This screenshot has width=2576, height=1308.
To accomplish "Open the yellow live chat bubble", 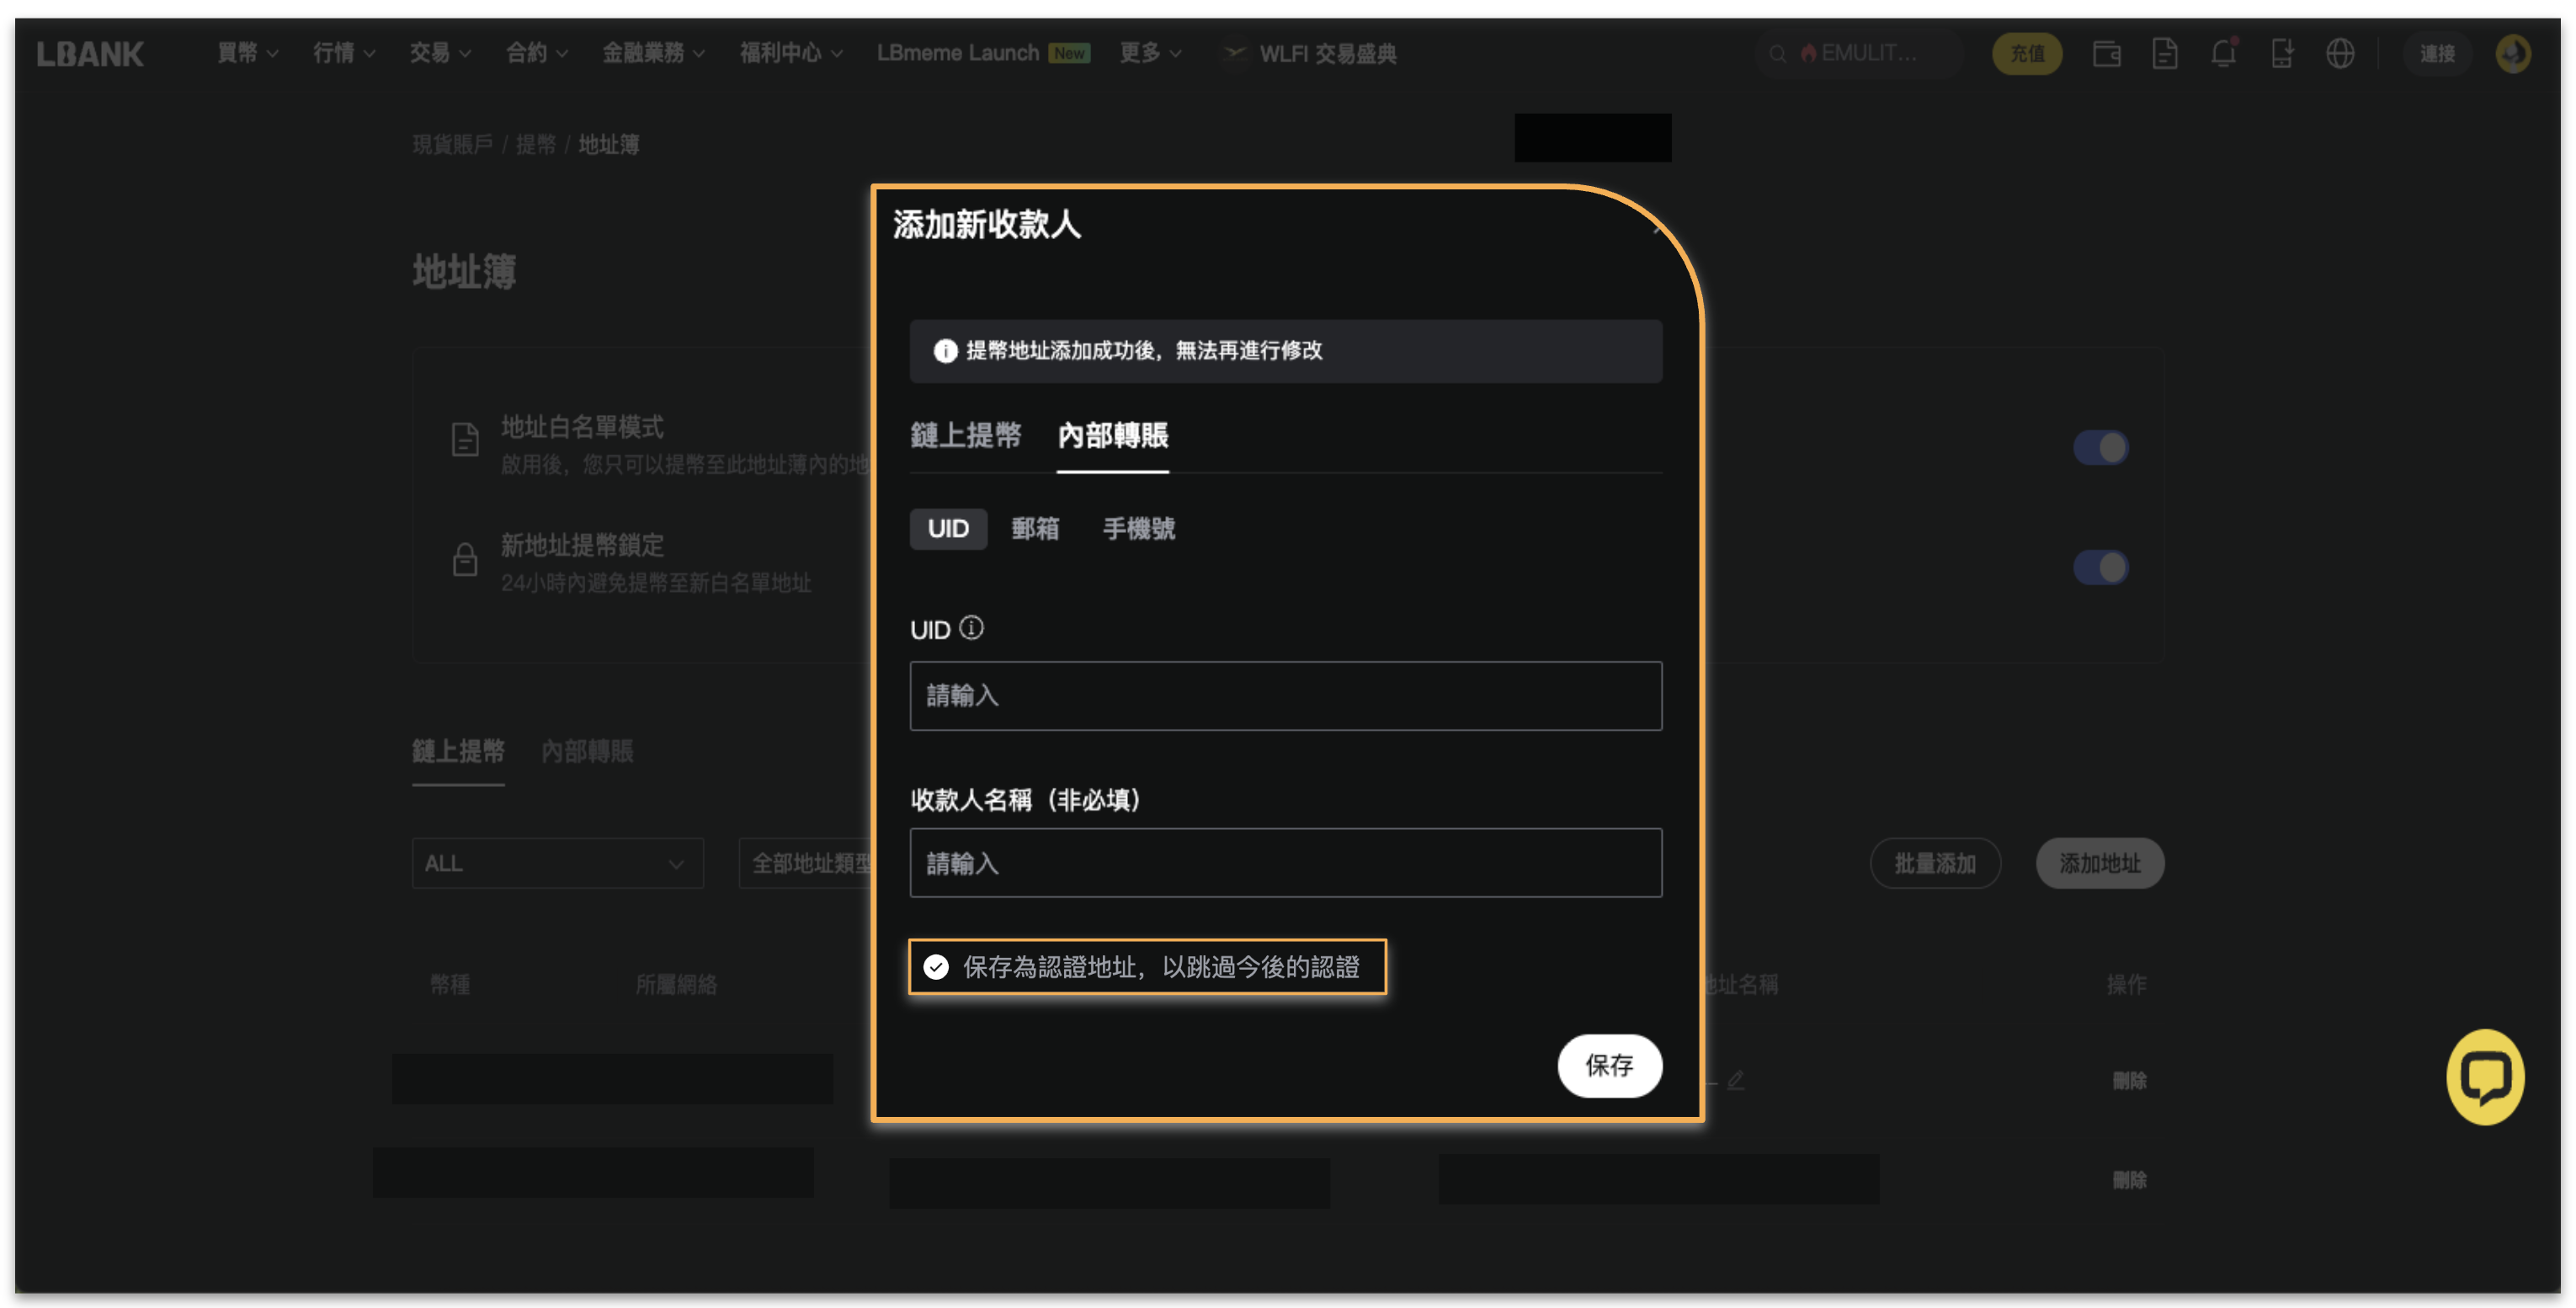I will click(2484, 1077).
